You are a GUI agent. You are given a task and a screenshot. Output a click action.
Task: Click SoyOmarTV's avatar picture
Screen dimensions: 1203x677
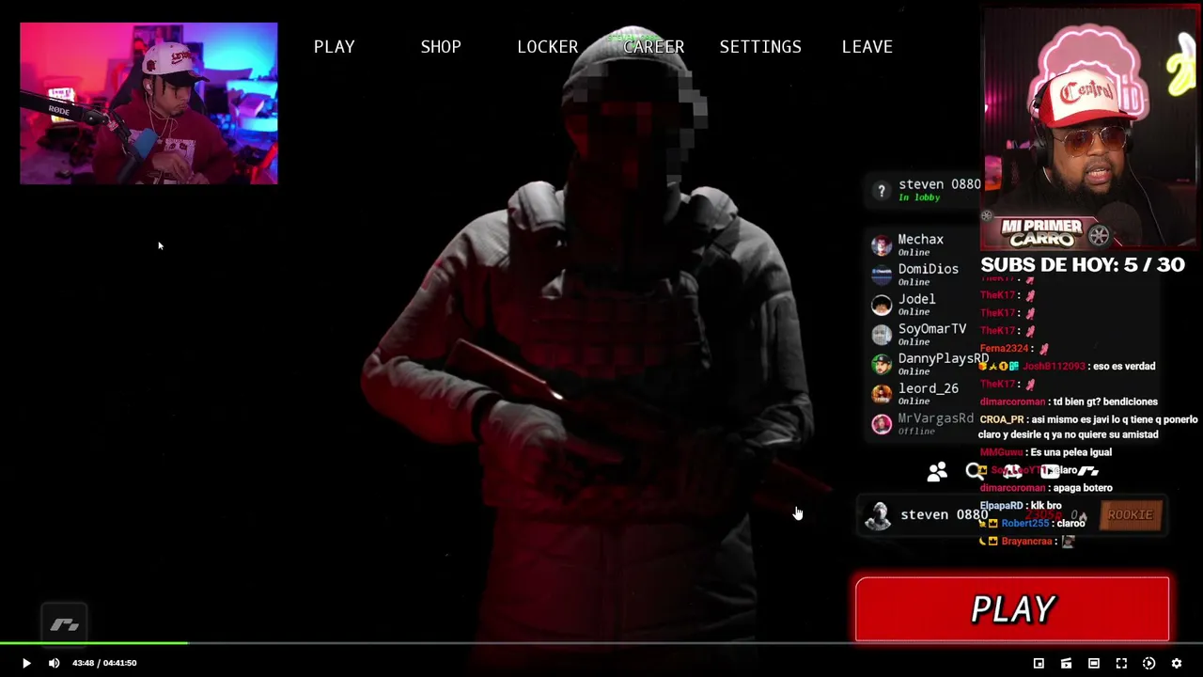(x=882, y=335)
